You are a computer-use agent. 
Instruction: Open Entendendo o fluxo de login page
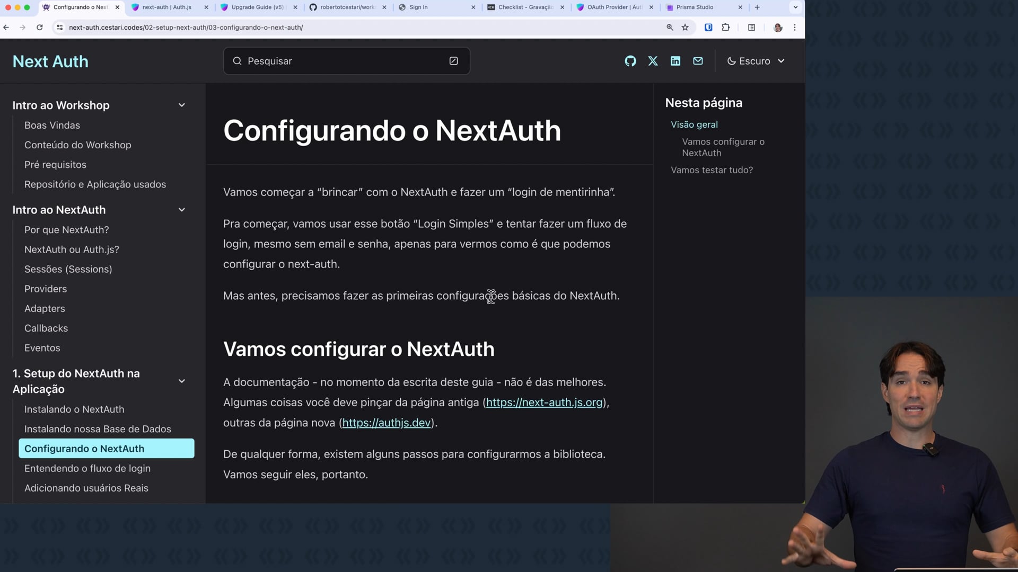click(87, 468)
